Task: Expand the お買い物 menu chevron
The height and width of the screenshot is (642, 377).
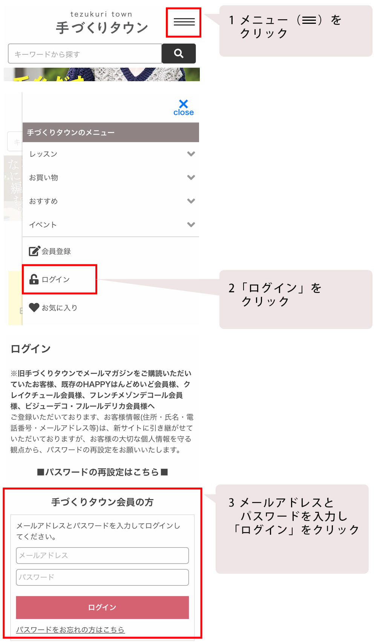Action: coord(191,177)
